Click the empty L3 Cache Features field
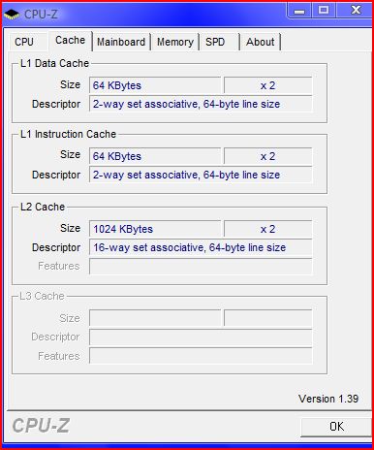Viewport: 374px width, 450px height. pos(201,356)
